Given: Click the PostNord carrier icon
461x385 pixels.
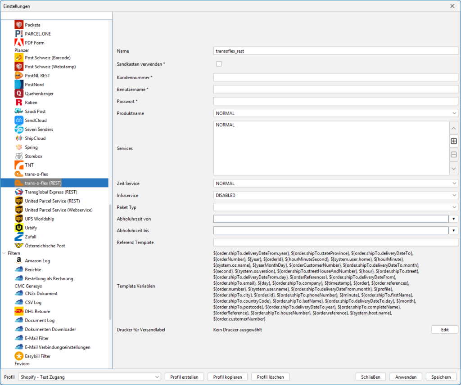Looking at the screenshot, I should (19, 85).
